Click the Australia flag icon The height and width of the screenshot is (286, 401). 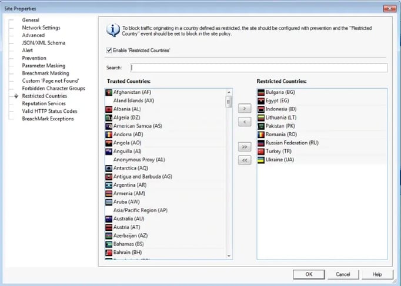point(108,218)
